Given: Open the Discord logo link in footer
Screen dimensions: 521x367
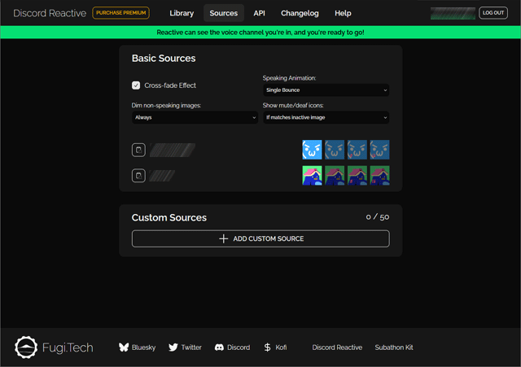Looking at the screenshot, I should coord(219,347).
